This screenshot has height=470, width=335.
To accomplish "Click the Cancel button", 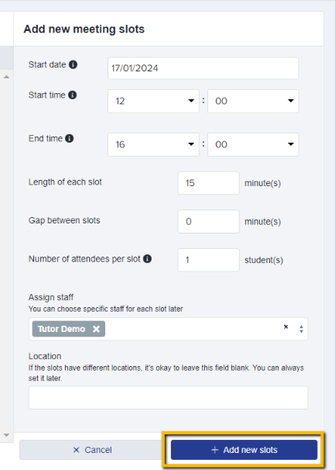I will (x=92, y=450).
